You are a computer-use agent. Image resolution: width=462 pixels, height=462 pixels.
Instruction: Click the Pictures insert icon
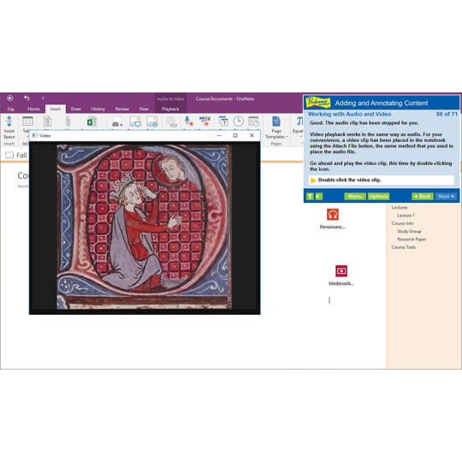coord(135,121)
